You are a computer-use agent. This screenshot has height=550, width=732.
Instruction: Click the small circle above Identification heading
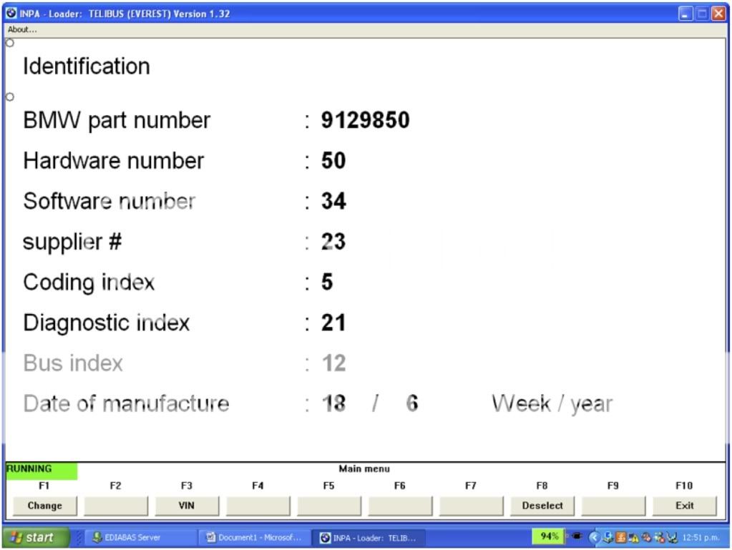10,43
